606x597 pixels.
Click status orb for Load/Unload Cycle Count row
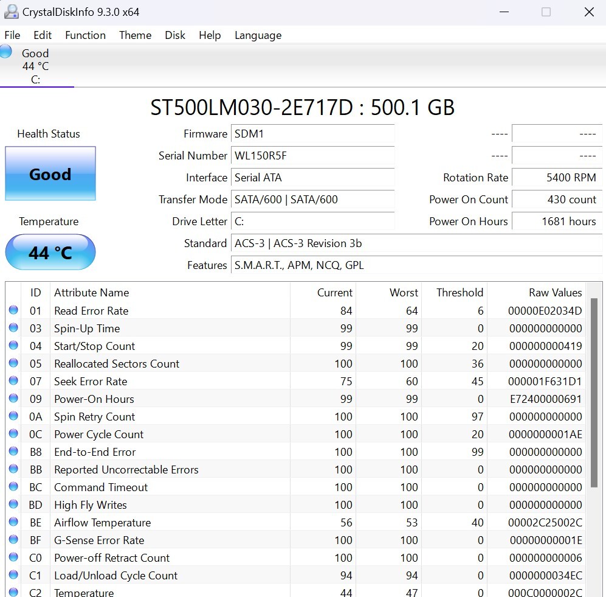tap(13, 574)
